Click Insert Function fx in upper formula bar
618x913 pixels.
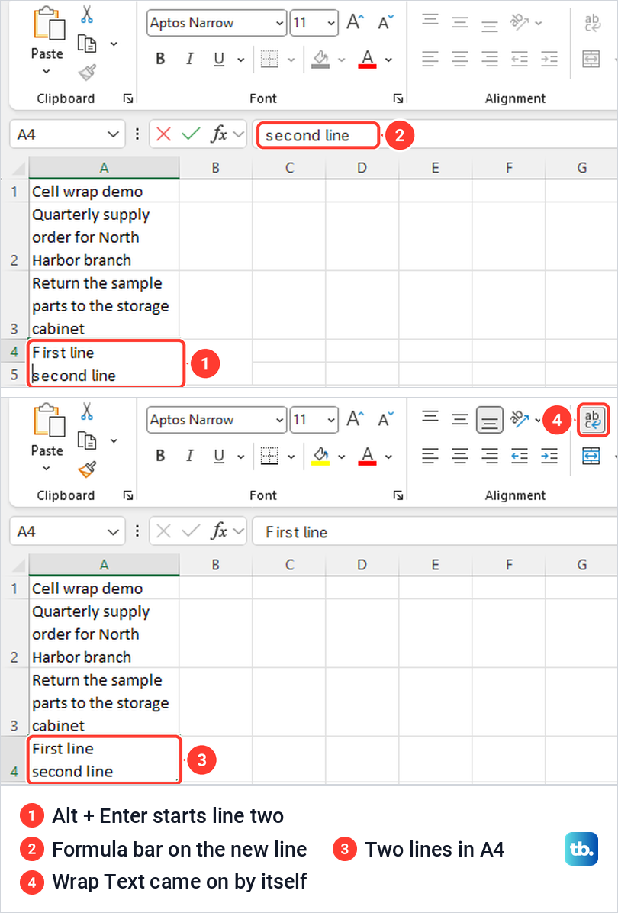[x=219, y=134]
